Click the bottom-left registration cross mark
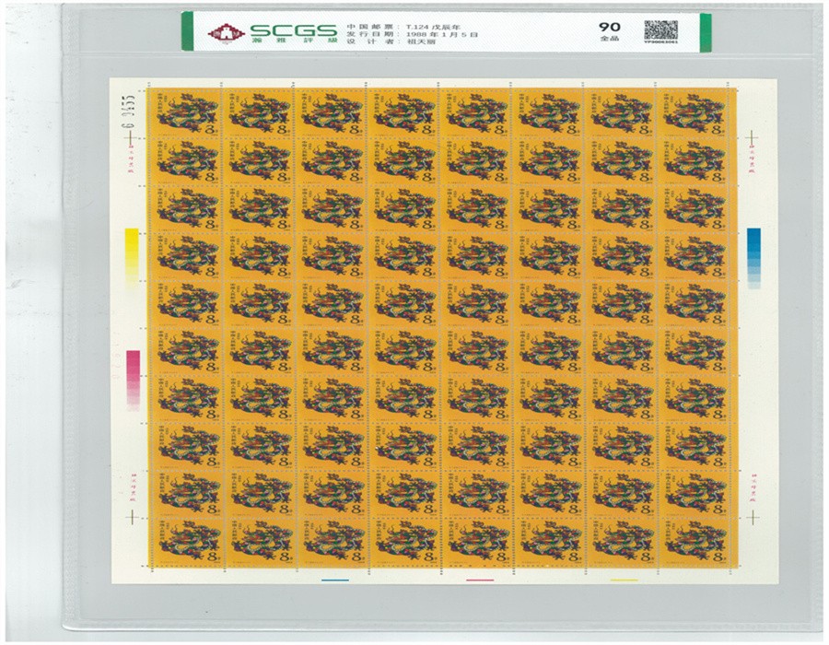The height and width of the screenshot is (645, 829). [x=130, y=518]
